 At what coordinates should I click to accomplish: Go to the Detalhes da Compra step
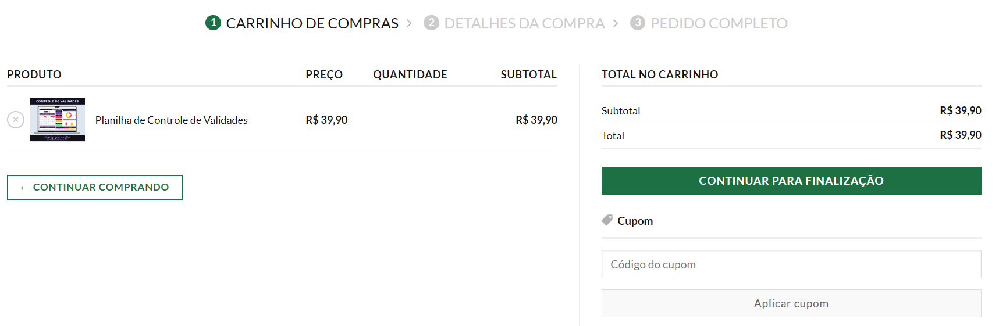coord(524,23)
